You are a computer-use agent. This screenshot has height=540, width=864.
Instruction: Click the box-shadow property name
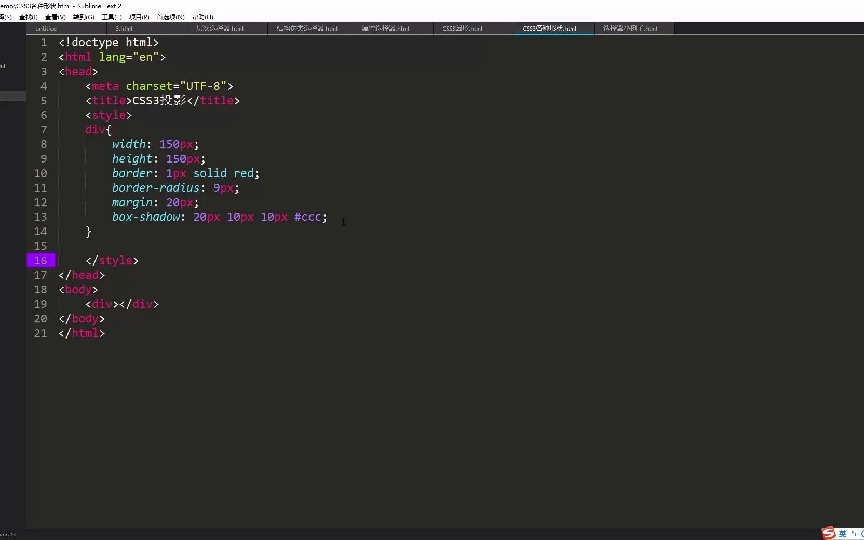click(146, 217)
